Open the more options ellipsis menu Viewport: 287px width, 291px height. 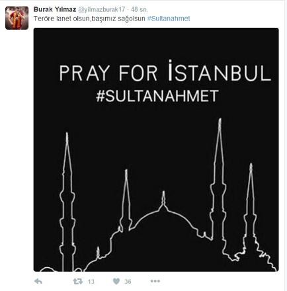click(x=155, y=281)
